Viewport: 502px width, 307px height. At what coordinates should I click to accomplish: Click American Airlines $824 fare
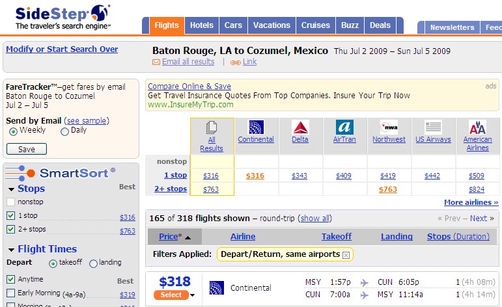pos(477,190)
